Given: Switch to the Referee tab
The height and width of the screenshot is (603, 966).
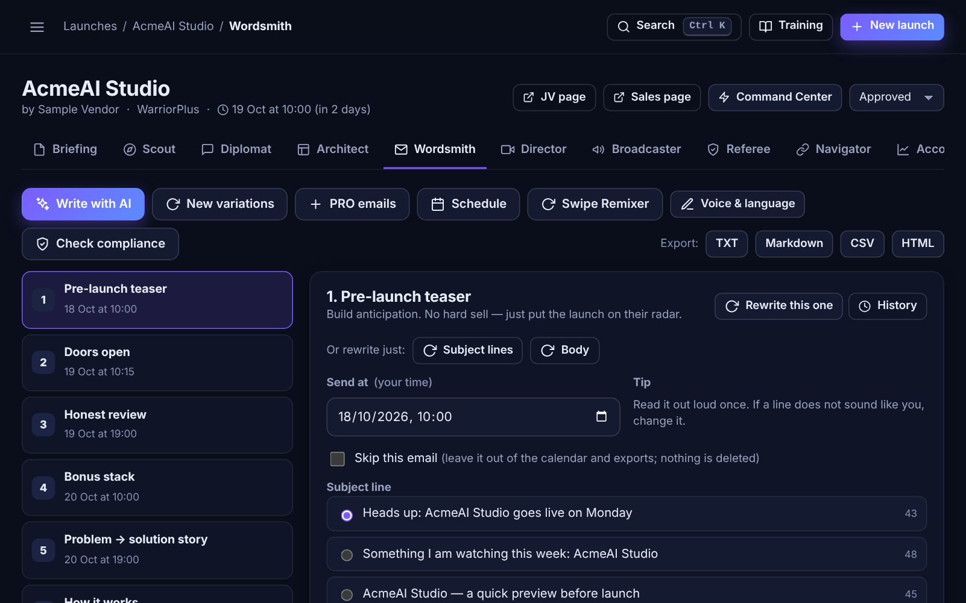Looking at the screenshot, I should pyautogui.click(x=739, y=149).
